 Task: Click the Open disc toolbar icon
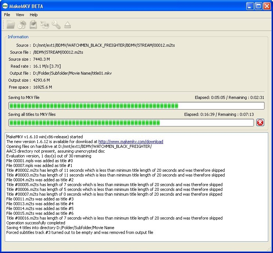22,25
